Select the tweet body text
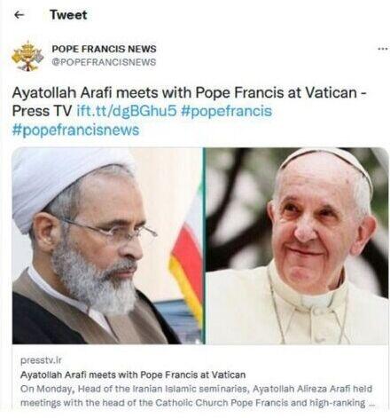The width and height of the screenshot is (390, 418). pyautogui.click(x=189, y=111)
